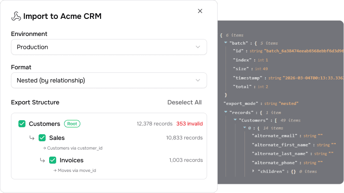Uncheck the Invoices checkbox
344x193 pixels.
pos(53,160)
